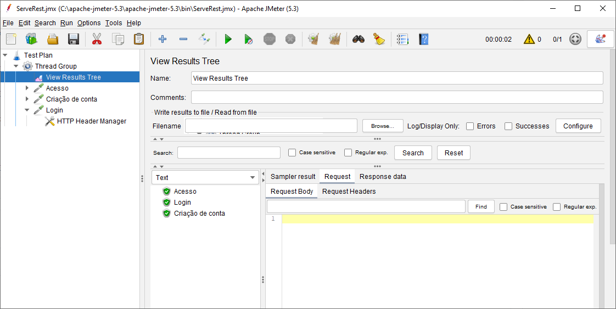
Task: Enable the Errors checkbox
Action: click(x=470, y=126)
